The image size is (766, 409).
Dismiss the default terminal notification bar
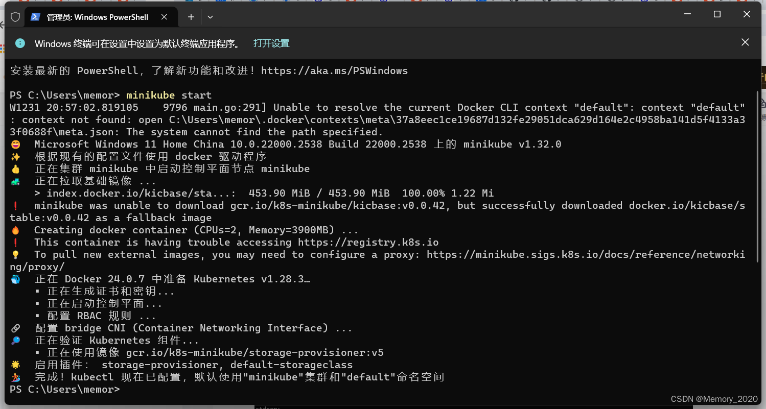(x=745, y=42)
